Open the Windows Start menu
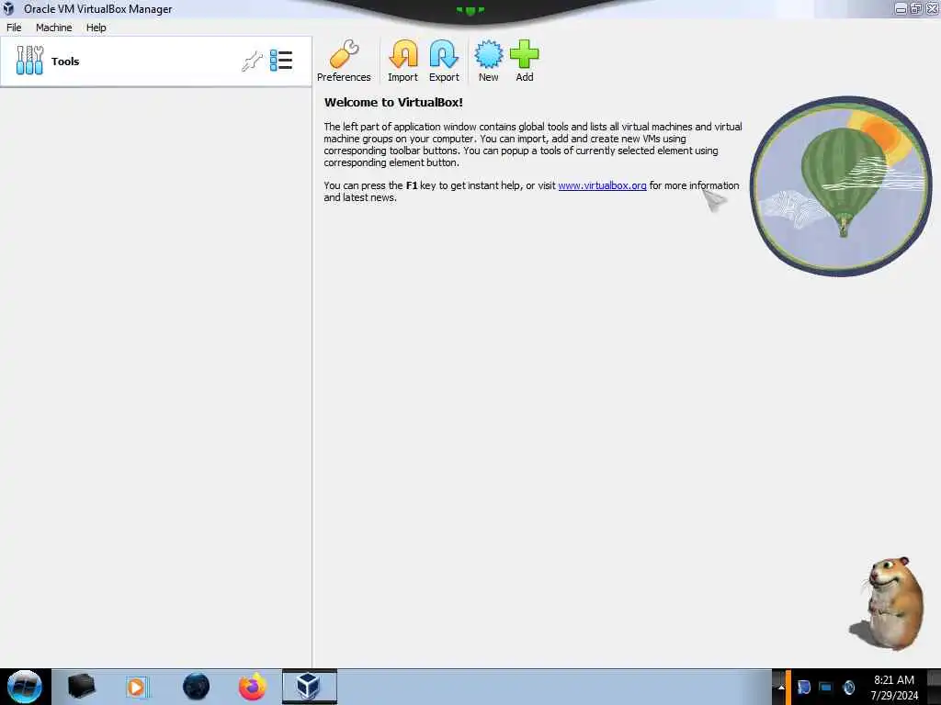This screenshot has width=941, height=705. point(25,687)
